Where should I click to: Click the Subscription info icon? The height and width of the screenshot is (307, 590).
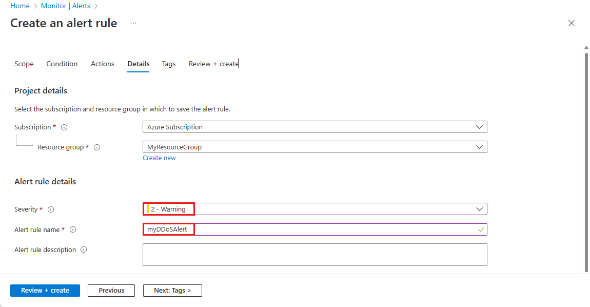pyautogui.click(x=64, y=127)
